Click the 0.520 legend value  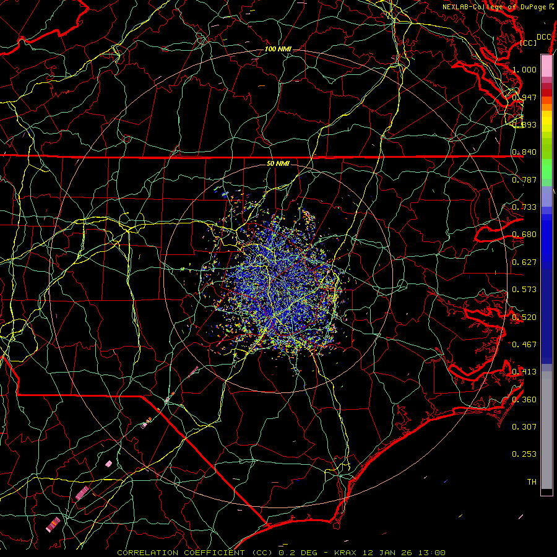524,317
